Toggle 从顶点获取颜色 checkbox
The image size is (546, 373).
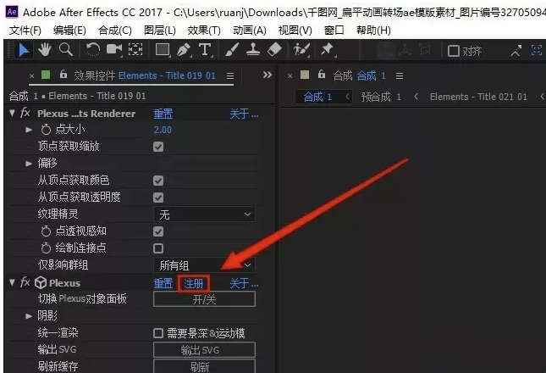[x=158, y=181]
